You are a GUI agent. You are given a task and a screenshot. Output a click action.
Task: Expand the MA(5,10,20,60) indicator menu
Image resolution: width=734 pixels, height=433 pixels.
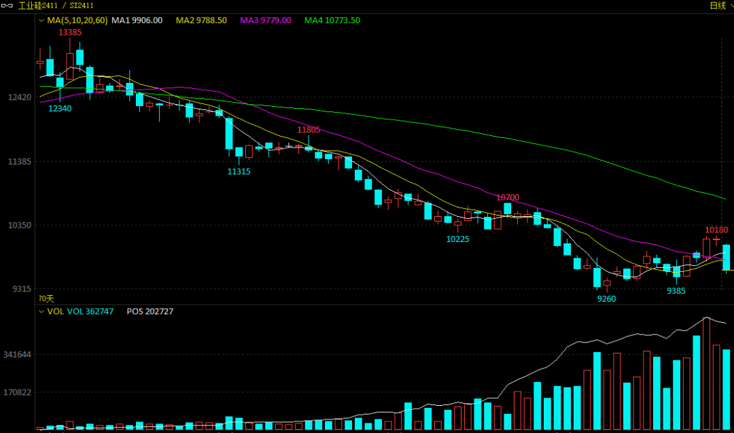[x=41, y=20]
